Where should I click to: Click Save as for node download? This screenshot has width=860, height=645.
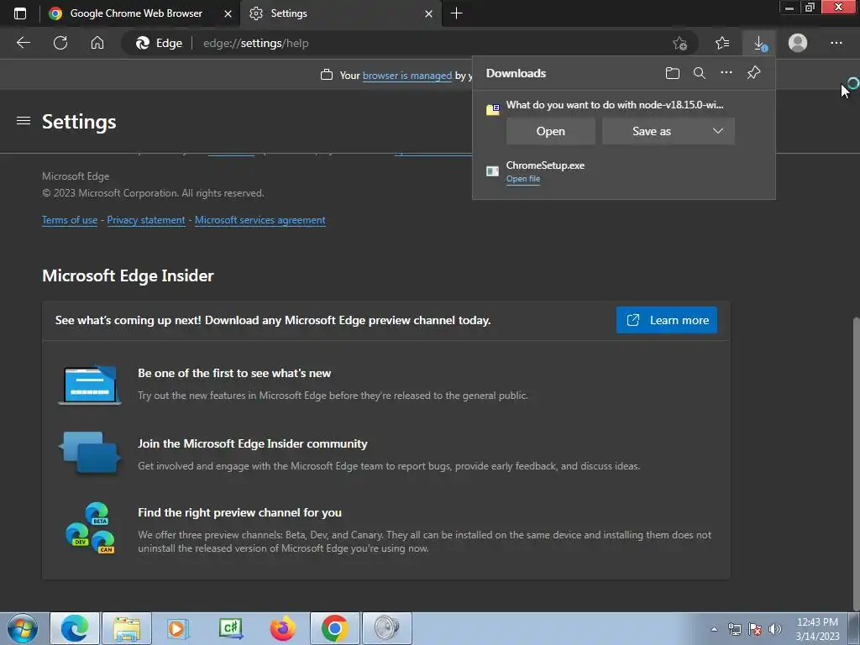click(652, 131)
